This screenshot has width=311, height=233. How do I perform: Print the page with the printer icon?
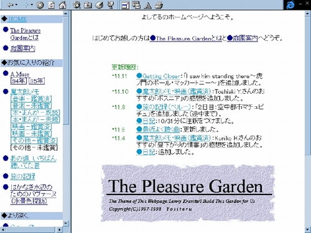tap(159, 5)
